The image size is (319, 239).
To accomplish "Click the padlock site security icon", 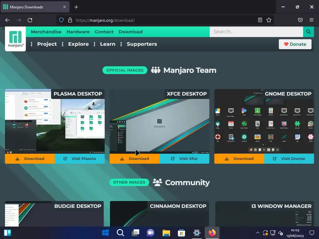I will (70, 20).
